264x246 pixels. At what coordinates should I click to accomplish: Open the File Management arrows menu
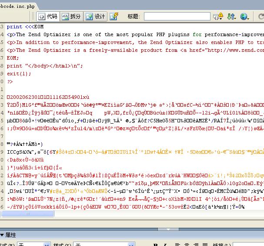(x=231, y=17)
